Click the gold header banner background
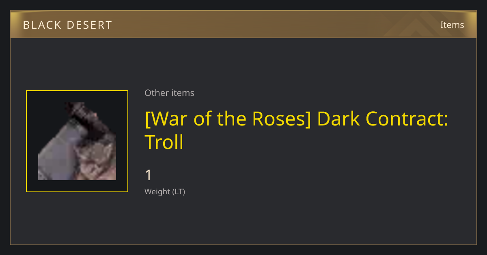The image size is (487, 255). (x=243, y=24)
